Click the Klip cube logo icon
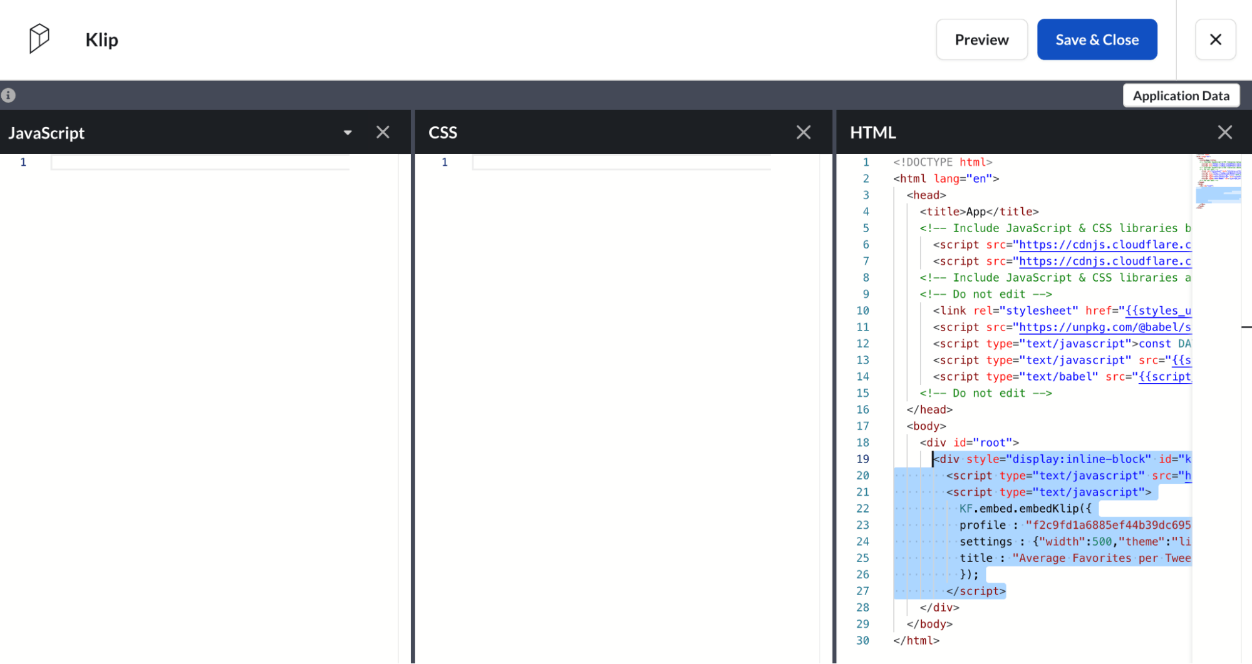The width and height of the screenshot is (1252, 664). 39,39
